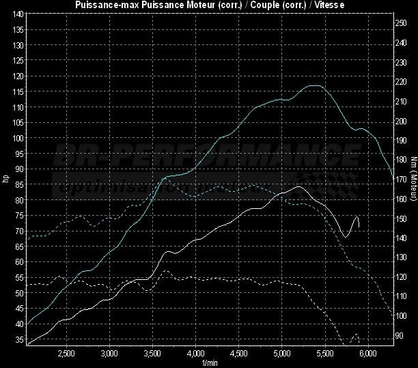The height and width of the screenshot is (368, 418).
Task: Click the 90 Nm tick on right axis
Action: click(400, 337)
